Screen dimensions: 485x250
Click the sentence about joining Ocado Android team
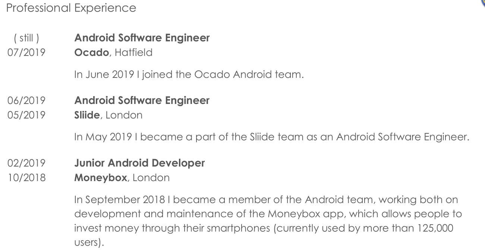point(189,75)
